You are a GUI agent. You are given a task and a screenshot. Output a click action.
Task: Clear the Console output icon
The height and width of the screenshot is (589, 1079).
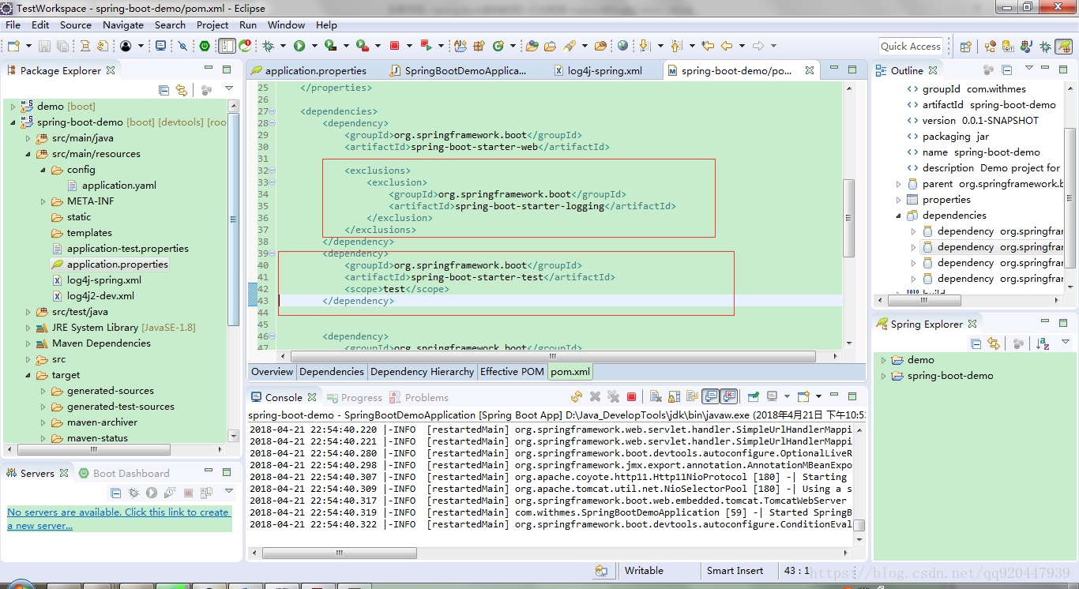tap(655, 396)
